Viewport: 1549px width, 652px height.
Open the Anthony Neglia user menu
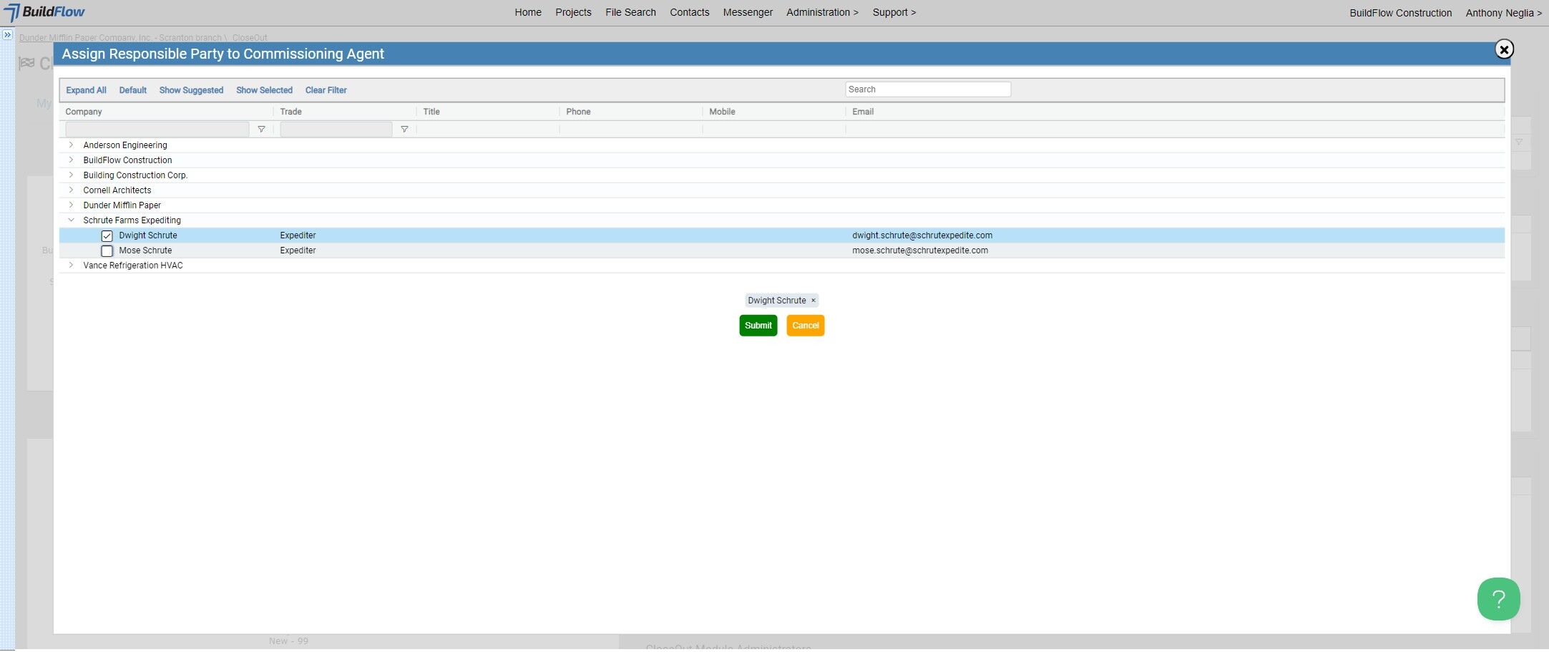1504,13
